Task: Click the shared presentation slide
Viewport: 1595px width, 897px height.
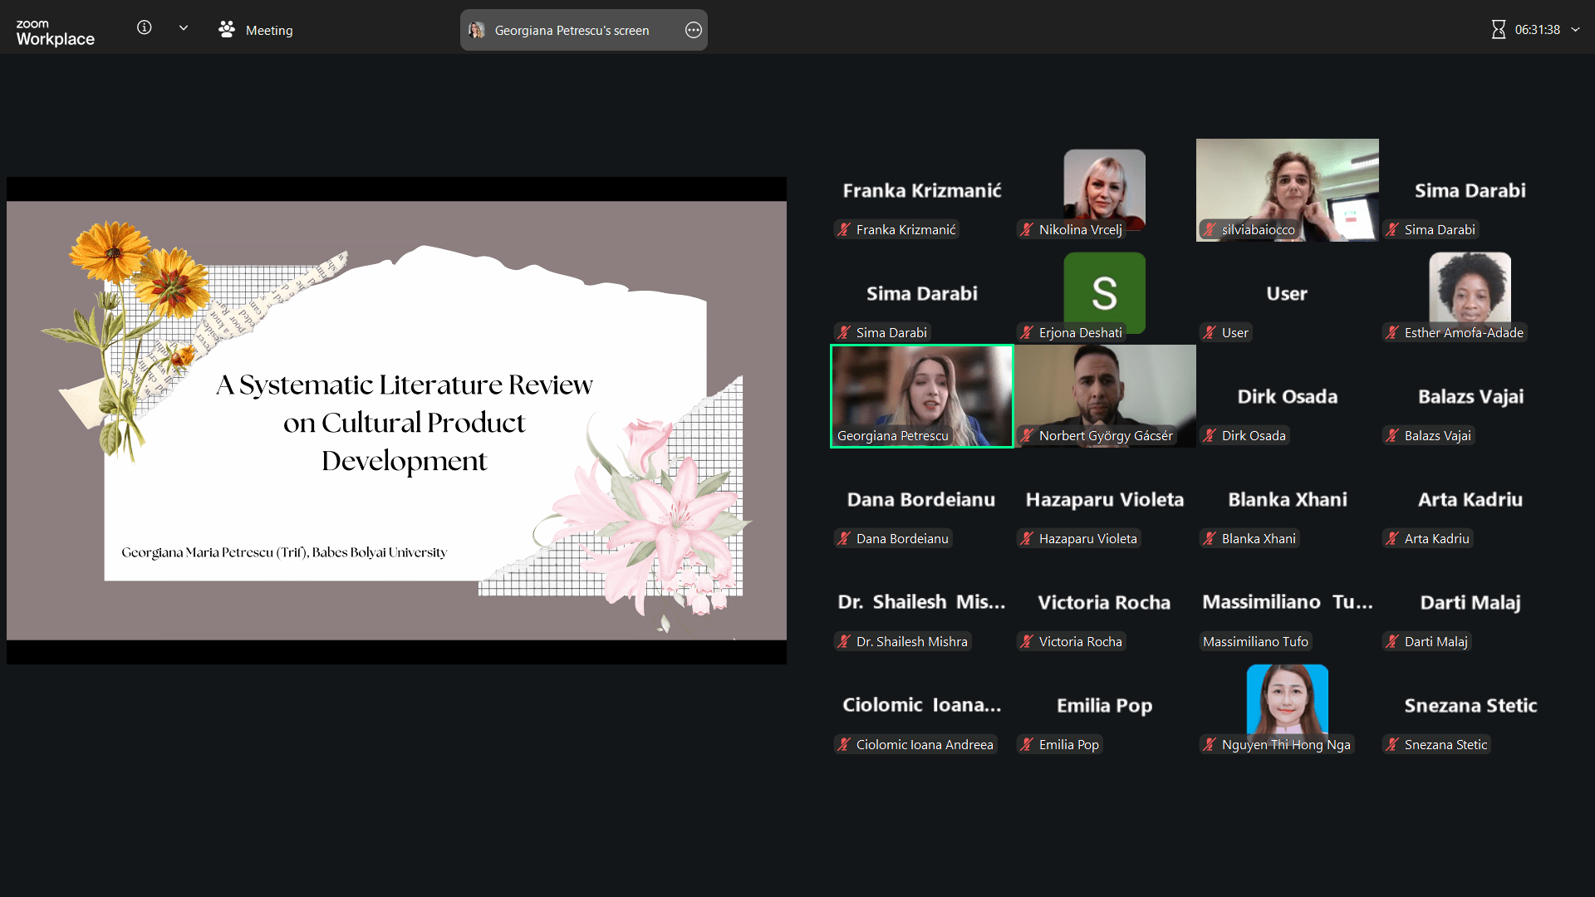Action: pyautogui.click(x=396, y=420)
